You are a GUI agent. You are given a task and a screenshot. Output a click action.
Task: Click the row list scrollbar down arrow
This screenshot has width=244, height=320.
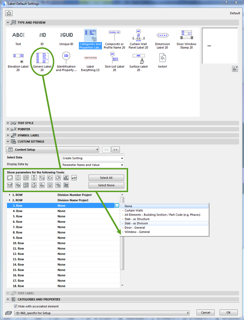(122, 285)
